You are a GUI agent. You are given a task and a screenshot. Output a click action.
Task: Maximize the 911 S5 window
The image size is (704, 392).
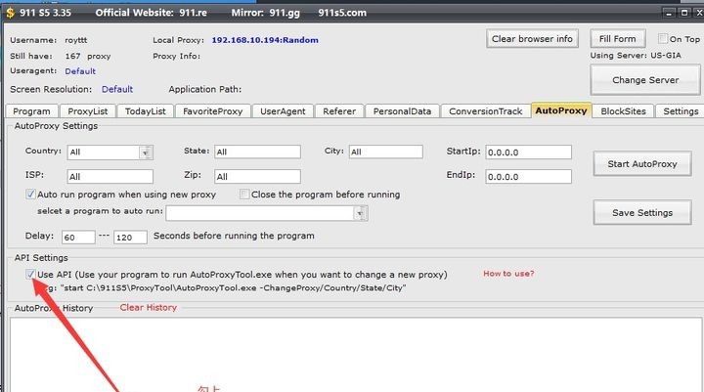pos(684,13)
